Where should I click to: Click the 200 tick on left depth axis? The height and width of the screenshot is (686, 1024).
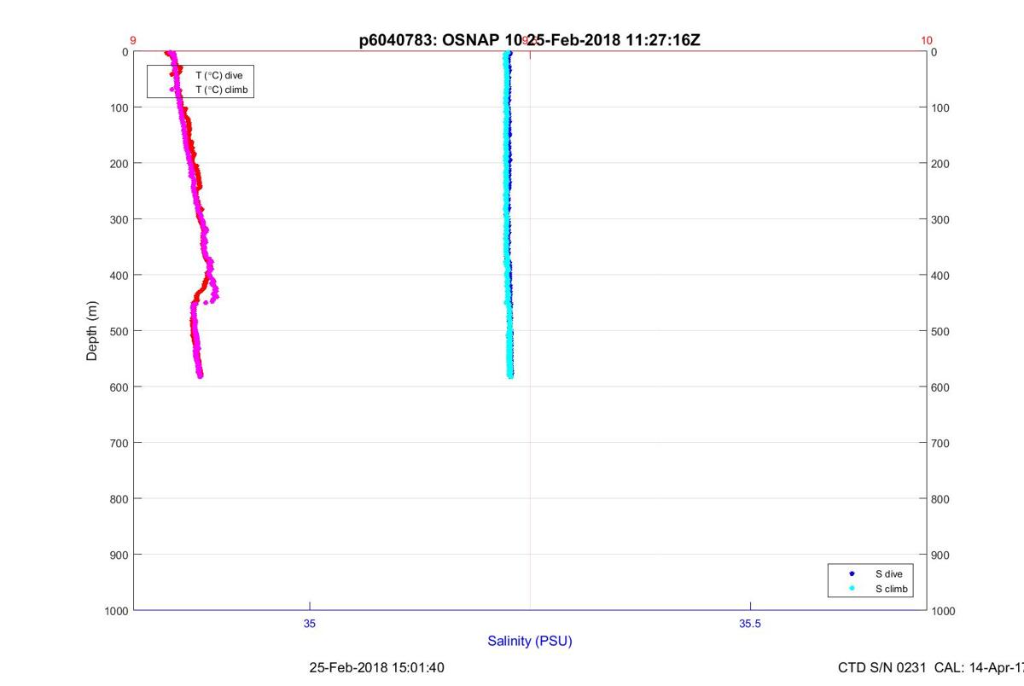(119, 163)
